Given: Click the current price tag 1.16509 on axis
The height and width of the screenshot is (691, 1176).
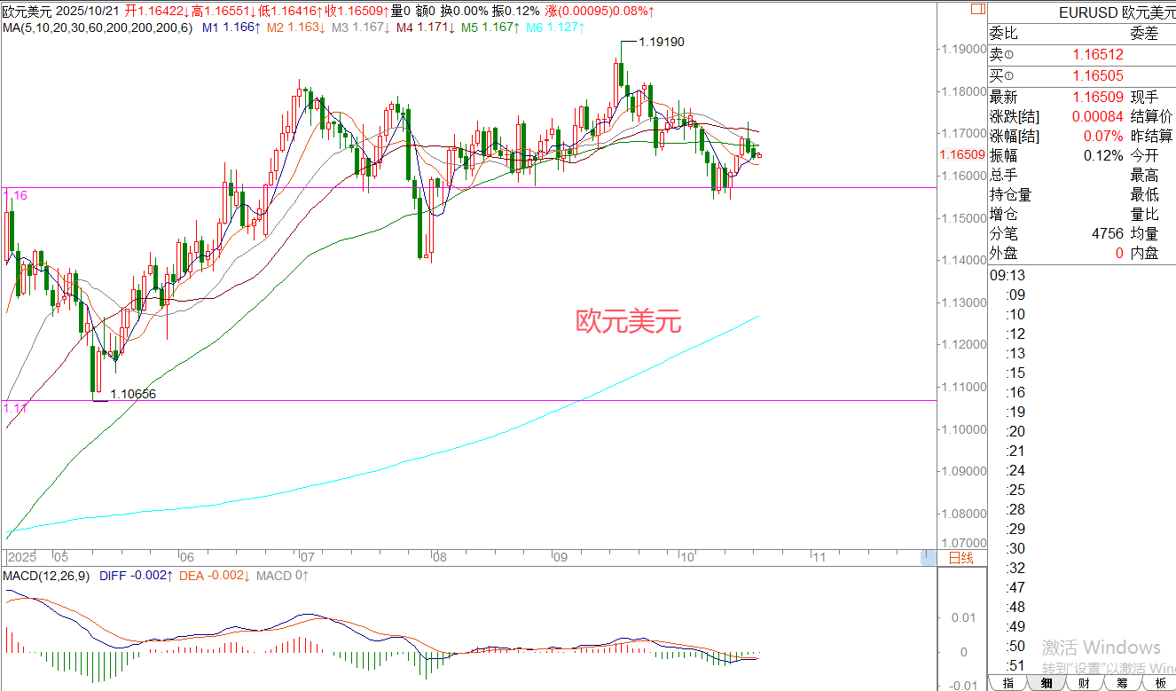Looking at the screenshot, I should tap(961, 154).
